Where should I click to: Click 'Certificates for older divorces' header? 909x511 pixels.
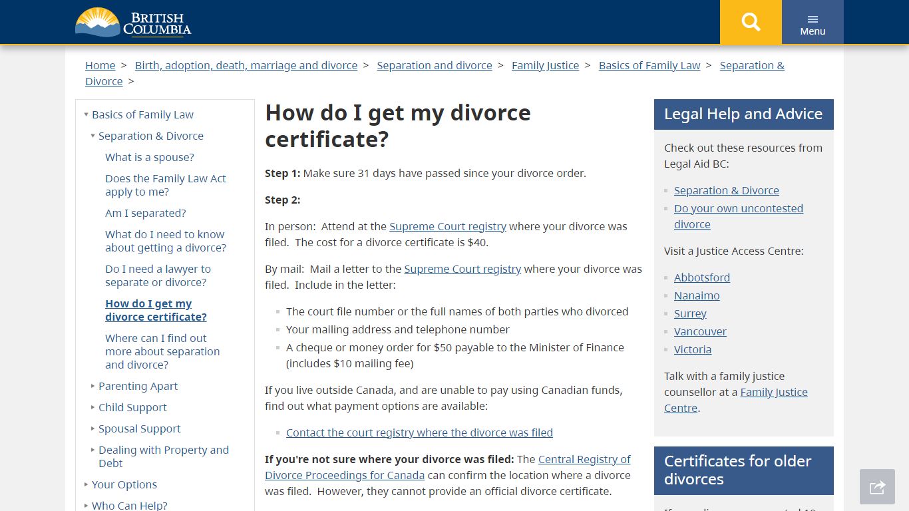[x=744, y=470]
